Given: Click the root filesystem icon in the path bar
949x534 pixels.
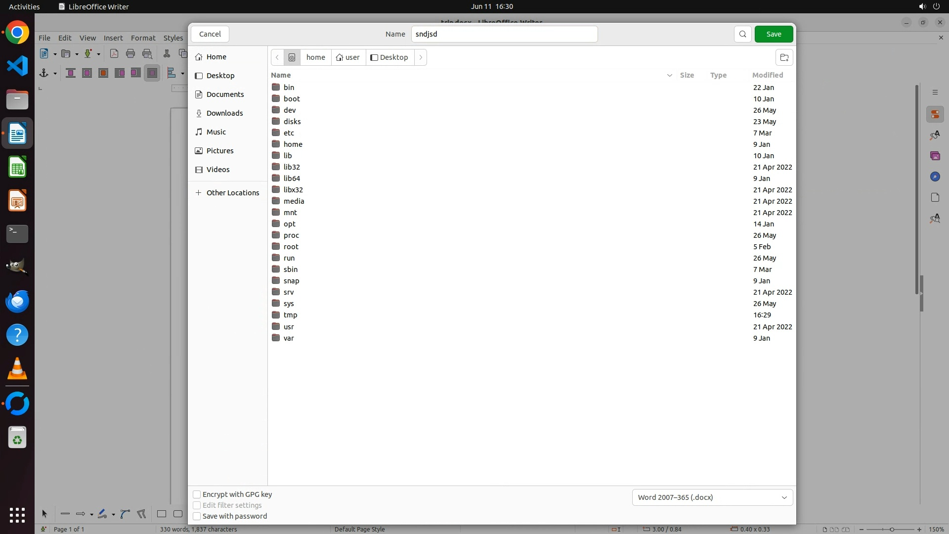Looking at the screenshot, I should point(292,57).
